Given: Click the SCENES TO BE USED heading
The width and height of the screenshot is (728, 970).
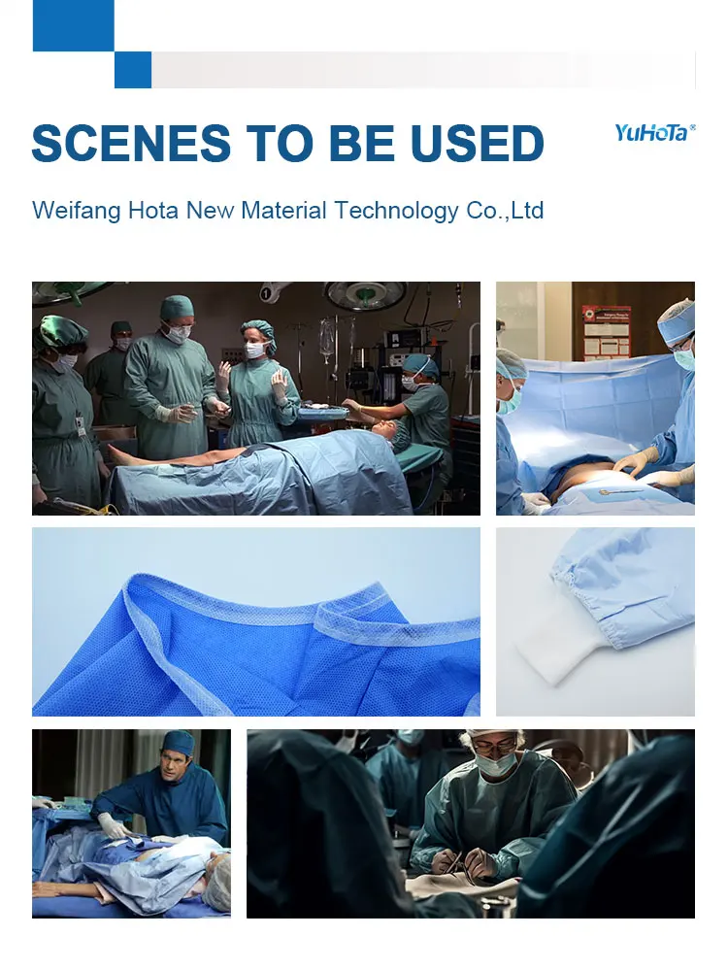Looking at the screenshot, I should [x=287, y=143].
